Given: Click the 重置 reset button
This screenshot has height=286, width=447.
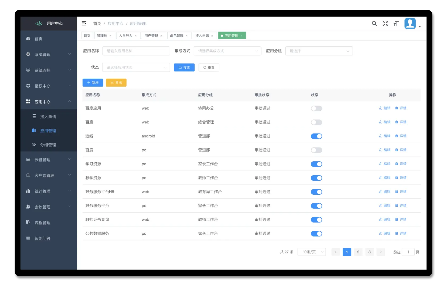Looking at the screenshot, I should [209, 68].
